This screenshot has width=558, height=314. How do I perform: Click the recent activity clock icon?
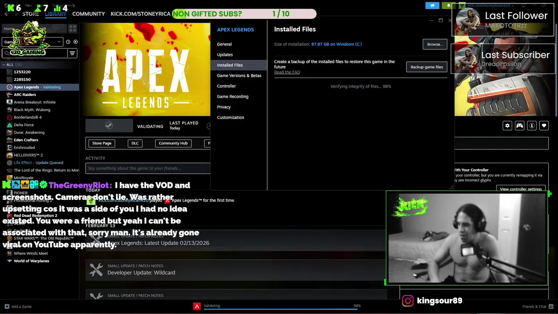[68, 42]
